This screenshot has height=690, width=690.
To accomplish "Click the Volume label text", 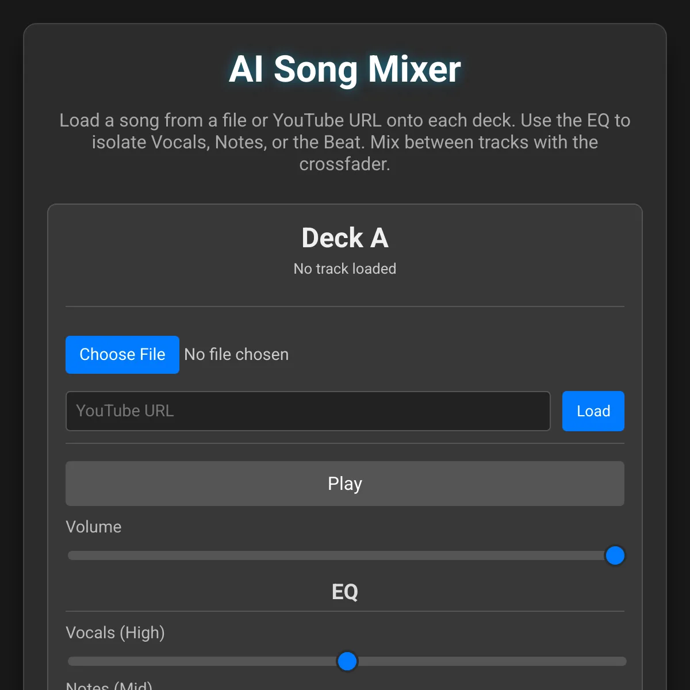I will [x=94, y=527].
